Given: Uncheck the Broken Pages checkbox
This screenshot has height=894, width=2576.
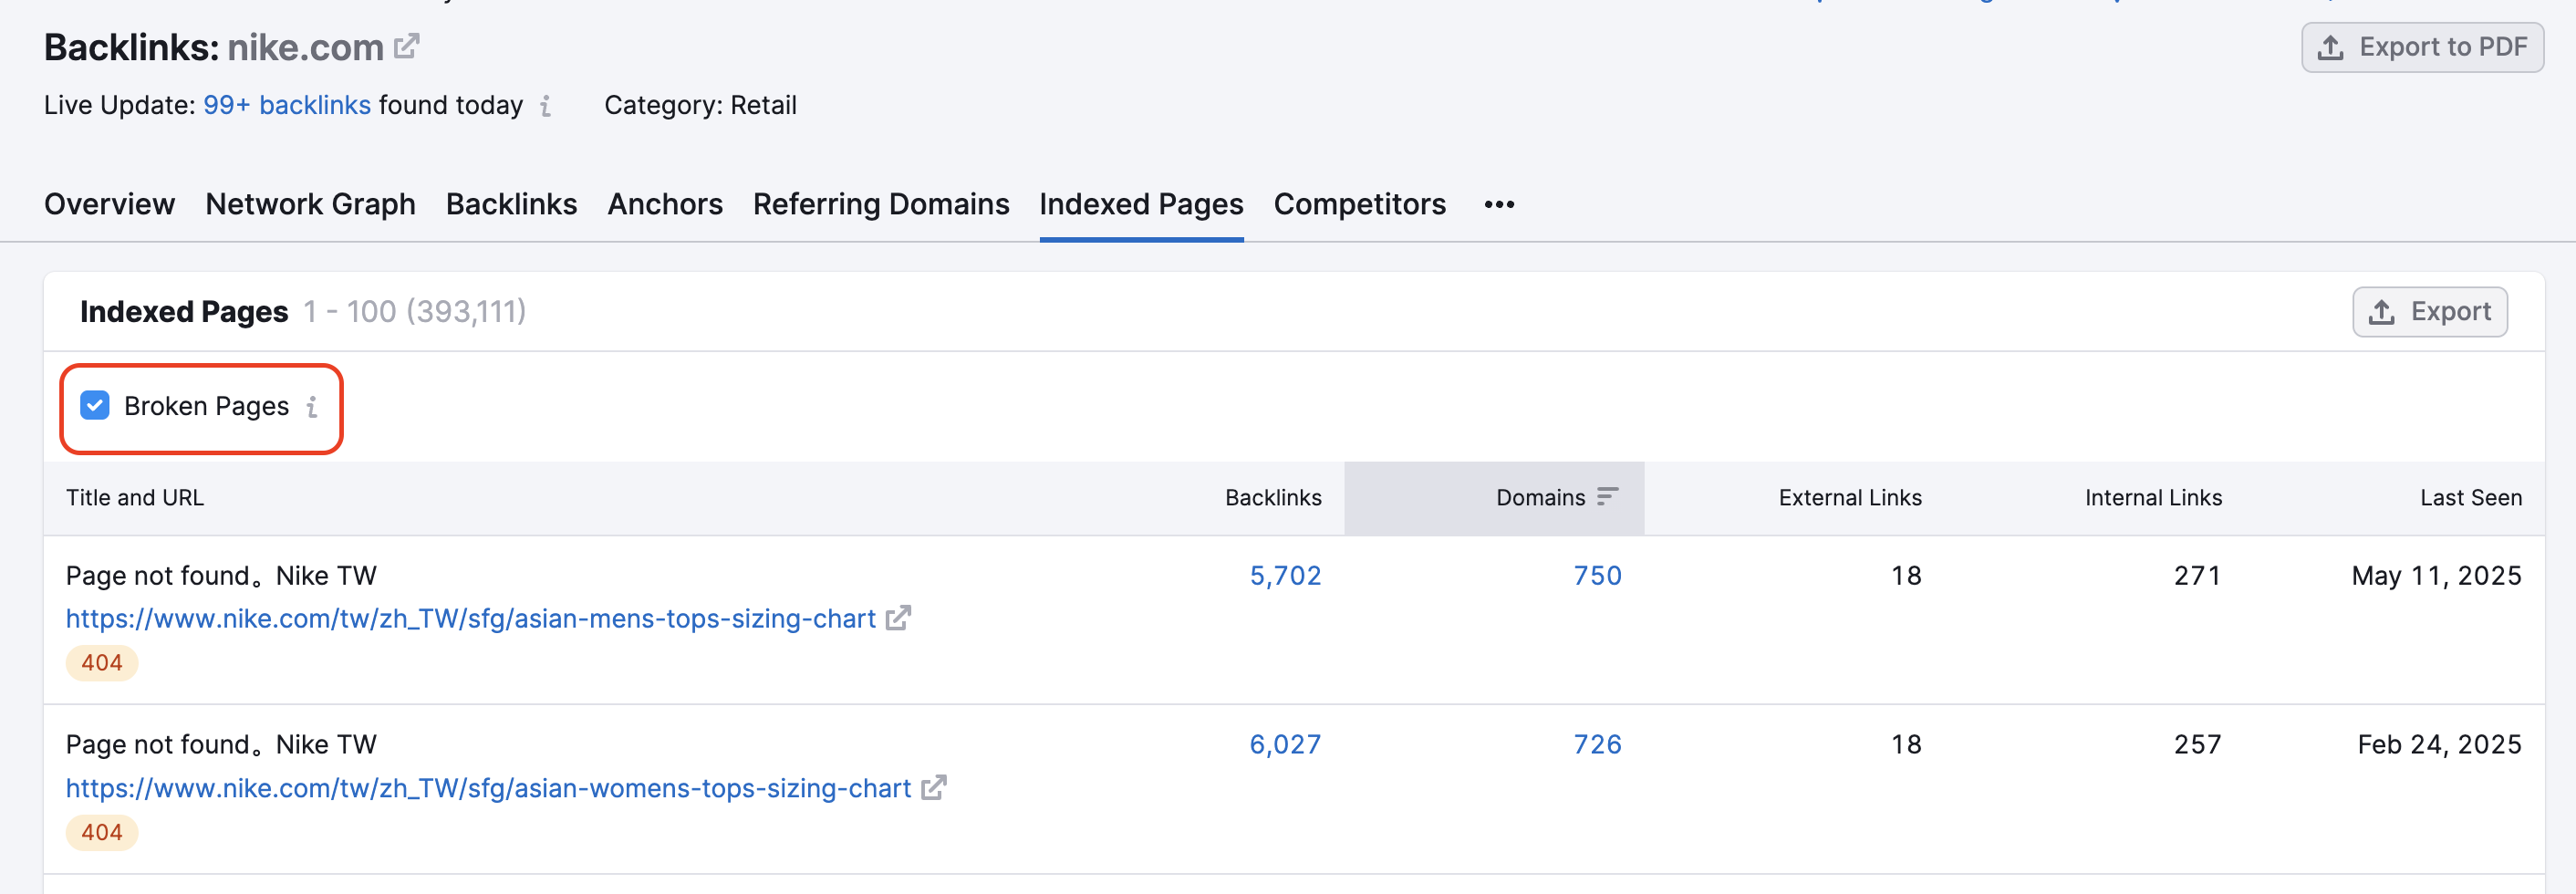Looking at the screenshot, I should (94, 405).
